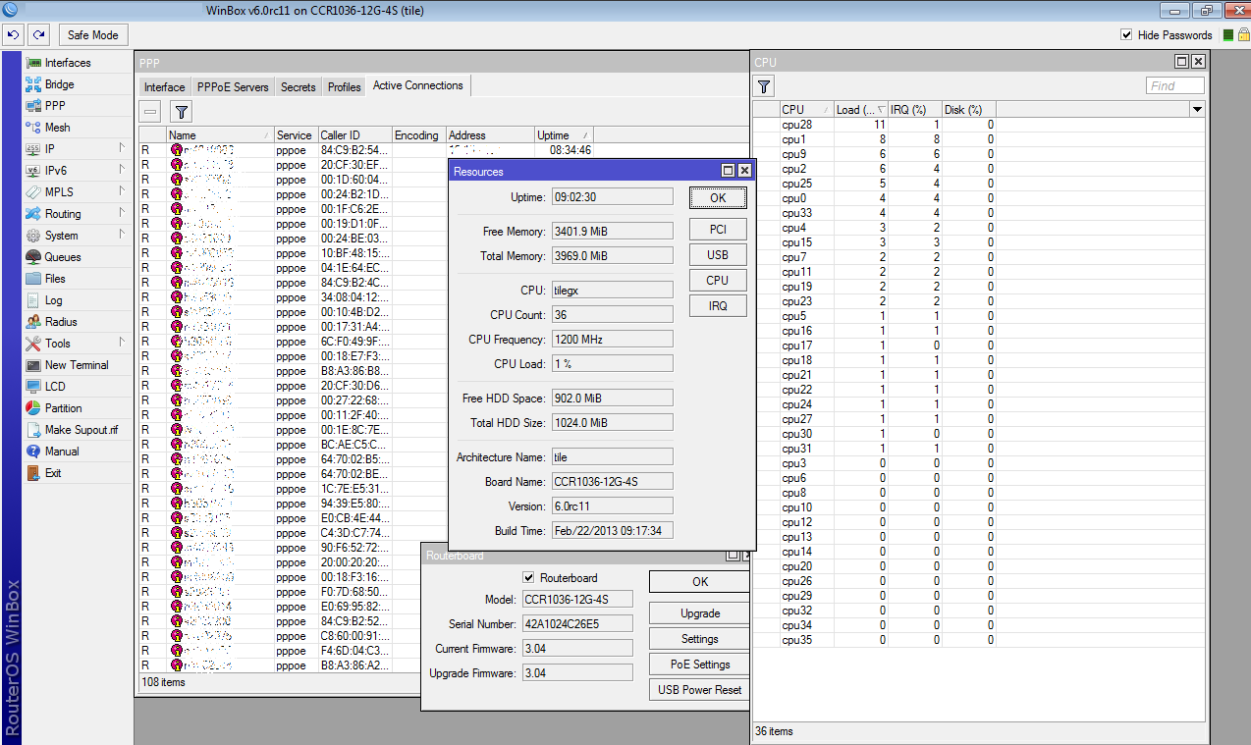The image size is (1251, 745).
Task: Open Manual from the sidebar
Action: point(61,452)
